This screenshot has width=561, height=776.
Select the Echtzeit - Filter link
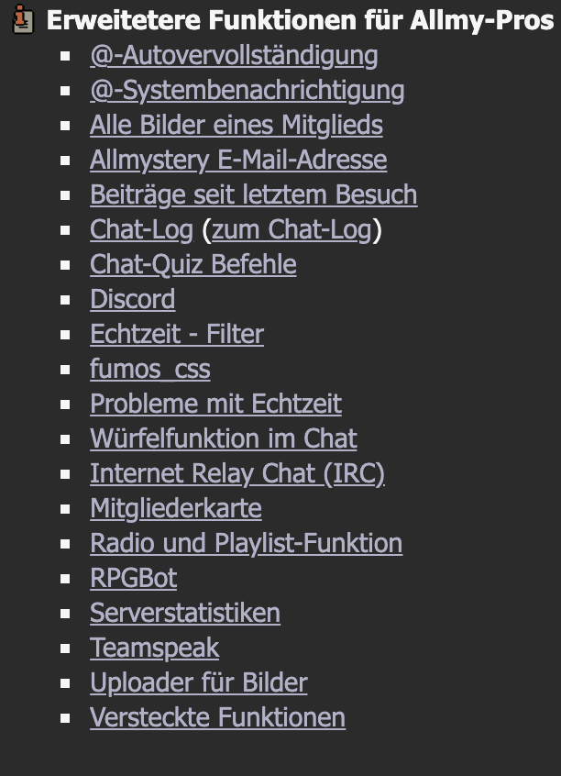(177, 334)
